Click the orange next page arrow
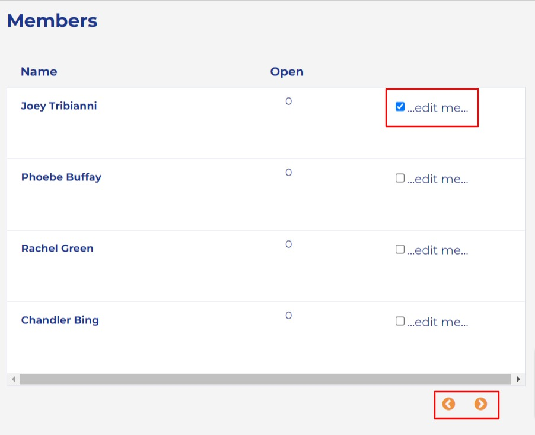This screenshot has height=435, width=535. 480,404
